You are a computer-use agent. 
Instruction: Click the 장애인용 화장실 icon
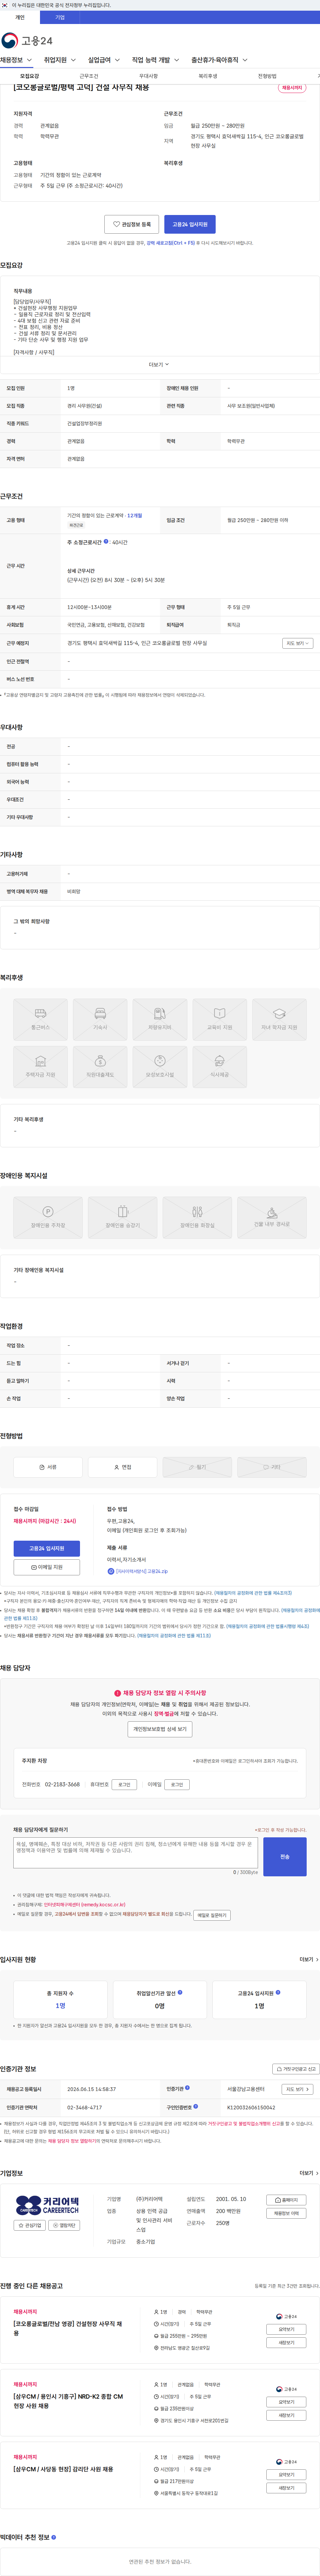[x=197, y=1217]
